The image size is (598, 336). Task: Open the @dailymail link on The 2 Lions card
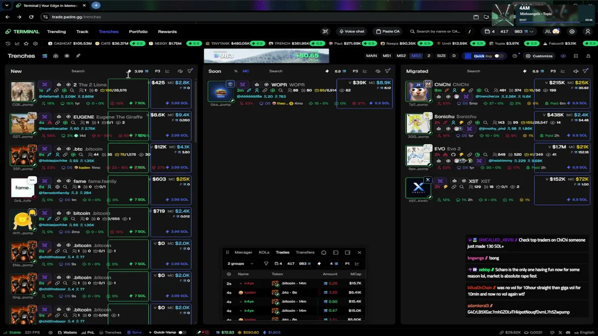click(x=49, y=97)
